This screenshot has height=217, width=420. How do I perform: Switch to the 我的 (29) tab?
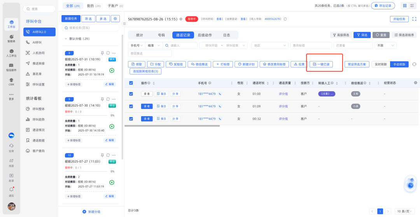(x=93, y=6)
